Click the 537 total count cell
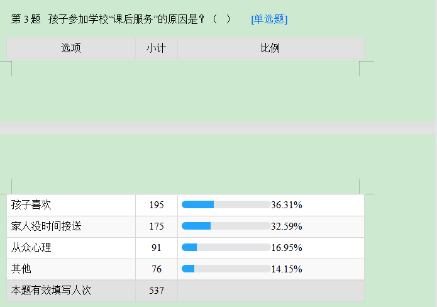The image size is (437, 307). tap(157, 291)
